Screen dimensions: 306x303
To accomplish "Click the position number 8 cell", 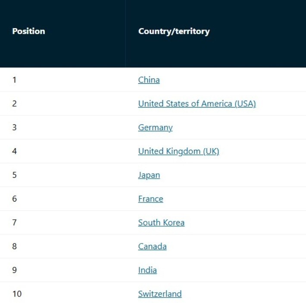I will pyautogui.click(x=15, y=246).
